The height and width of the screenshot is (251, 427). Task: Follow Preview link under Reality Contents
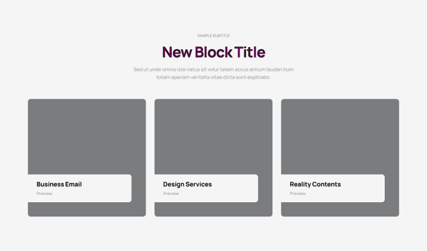click(297, 193)
